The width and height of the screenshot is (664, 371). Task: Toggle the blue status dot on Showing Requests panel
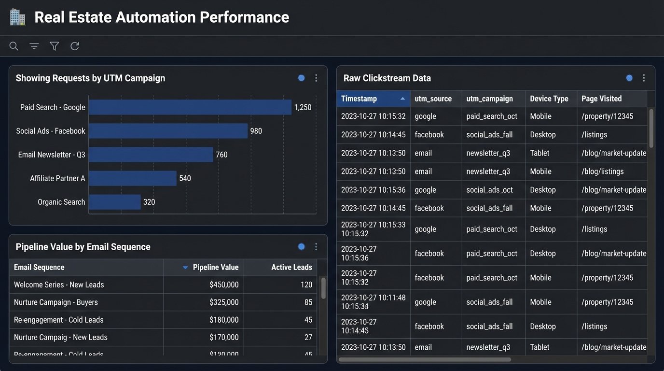click(x=302, y=78)
